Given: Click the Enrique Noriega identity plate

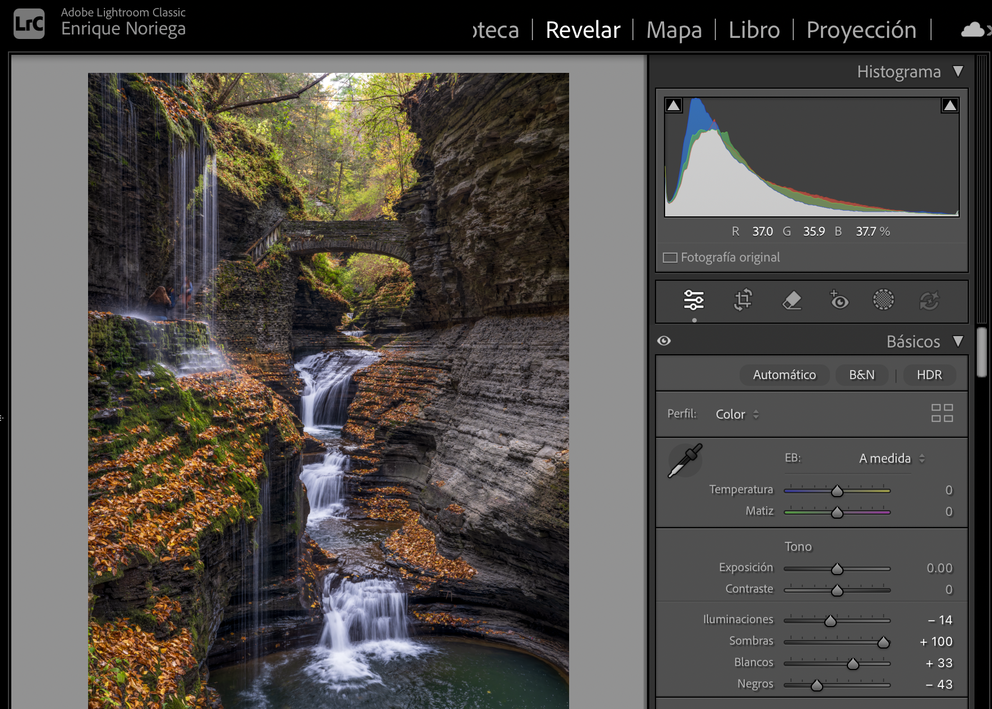Looking at the screenshot, I should (x=123, y=28).
